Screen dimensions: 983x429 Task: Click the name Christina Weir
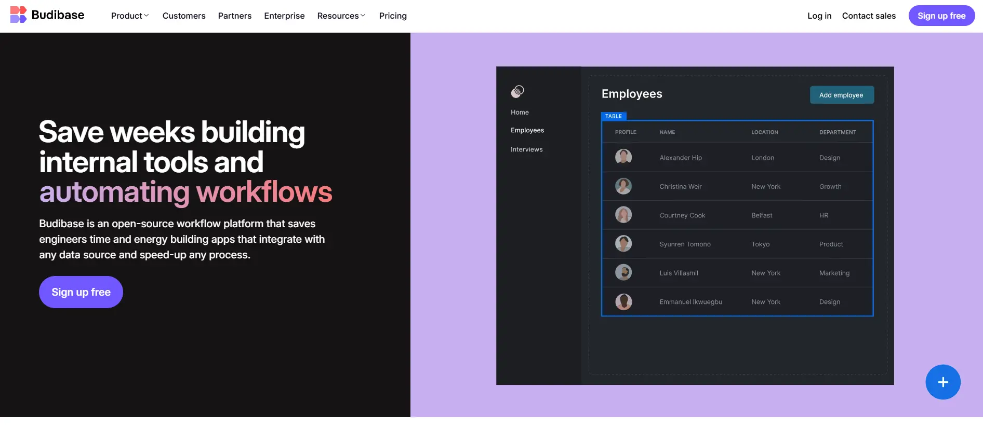tap(681, 187)
